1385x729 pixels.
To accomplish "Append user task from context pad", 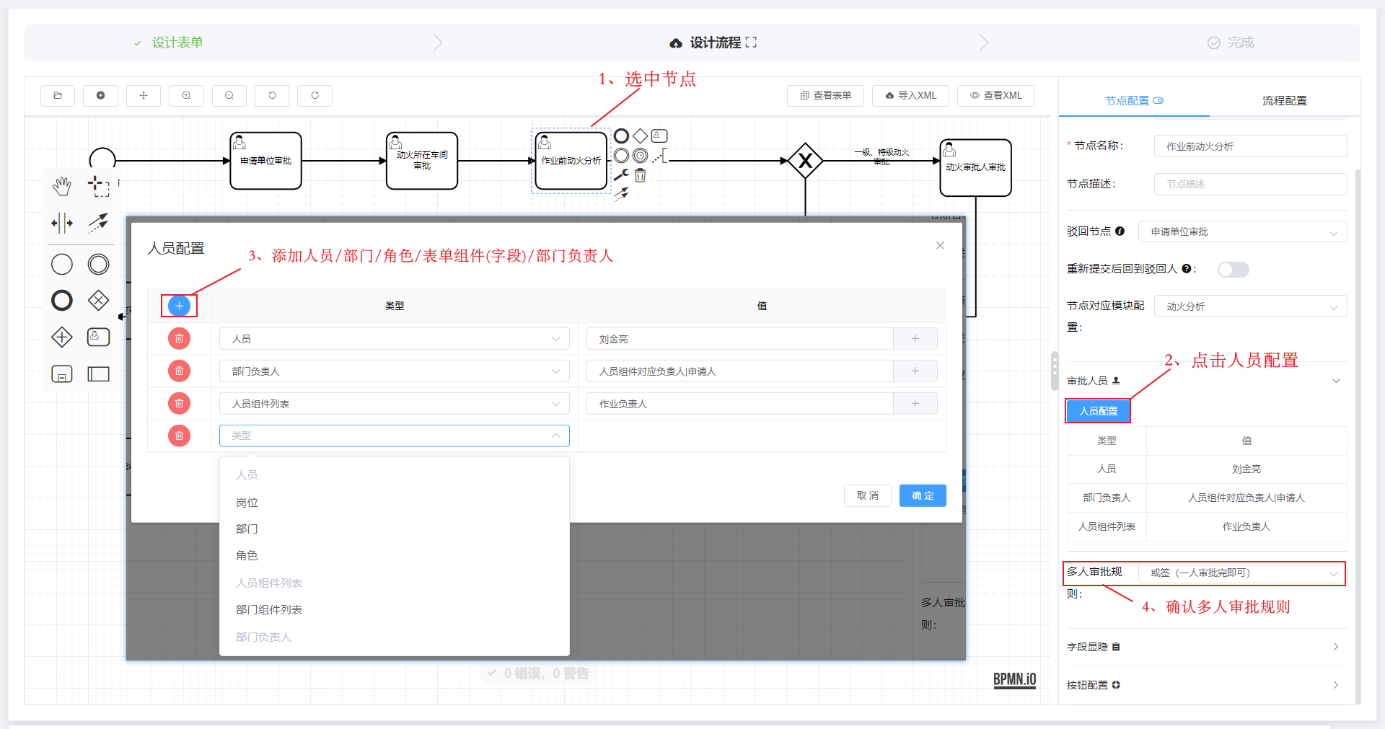I will [659, 136].
